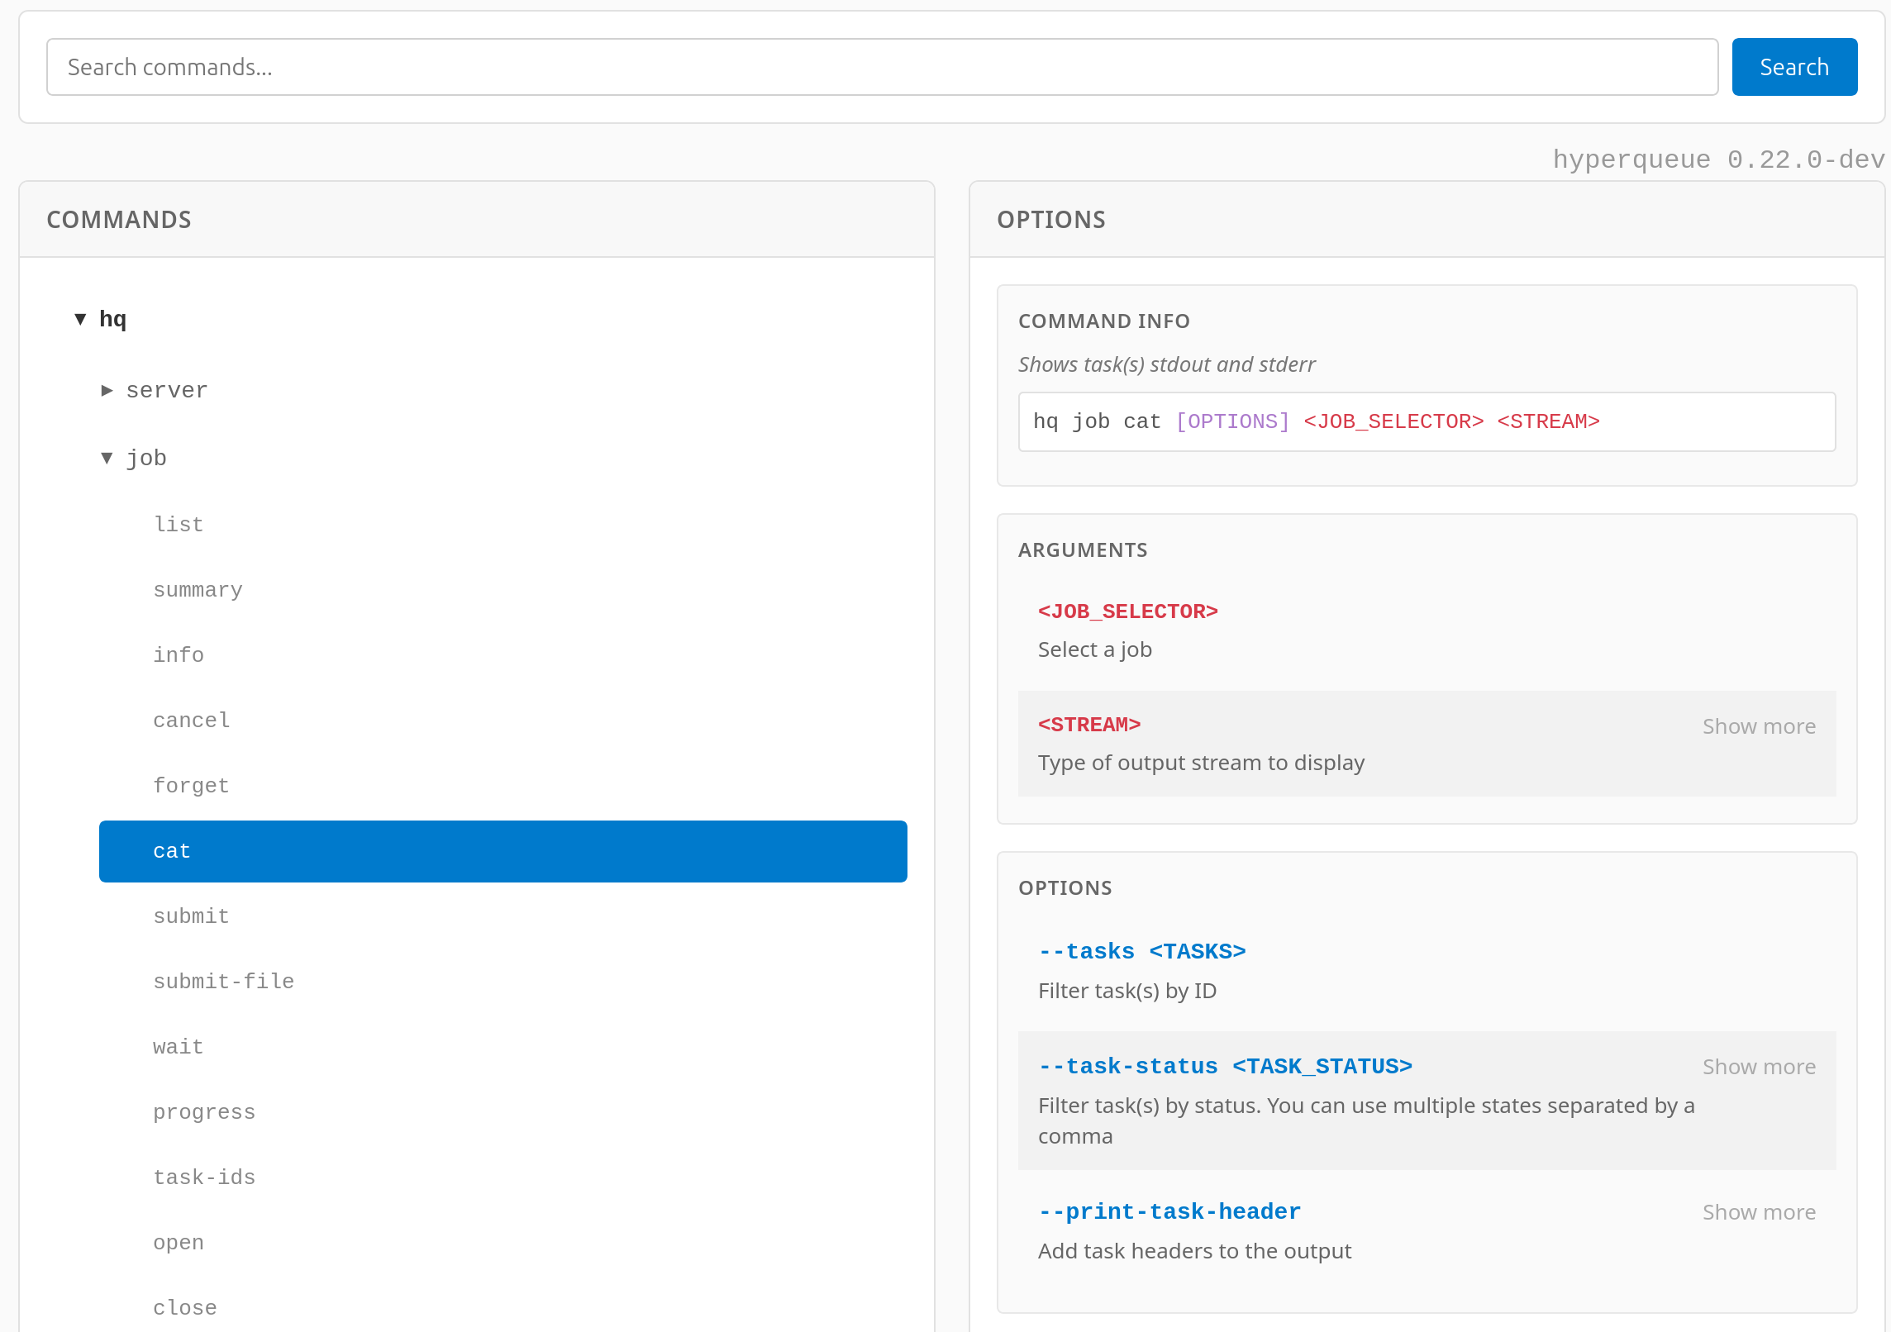Click the 'Filter task(s) by status' description
The width and height of the screenshot is (1891, 1332).
[x=1366, y=1120]
